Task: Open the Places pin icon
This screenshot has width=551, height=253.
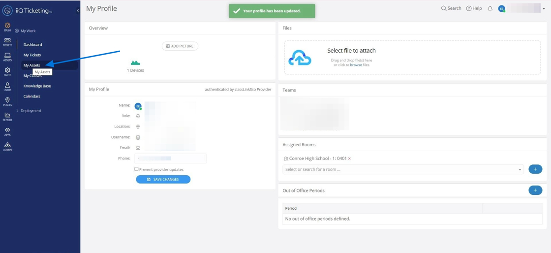Action: click(7, 101)
